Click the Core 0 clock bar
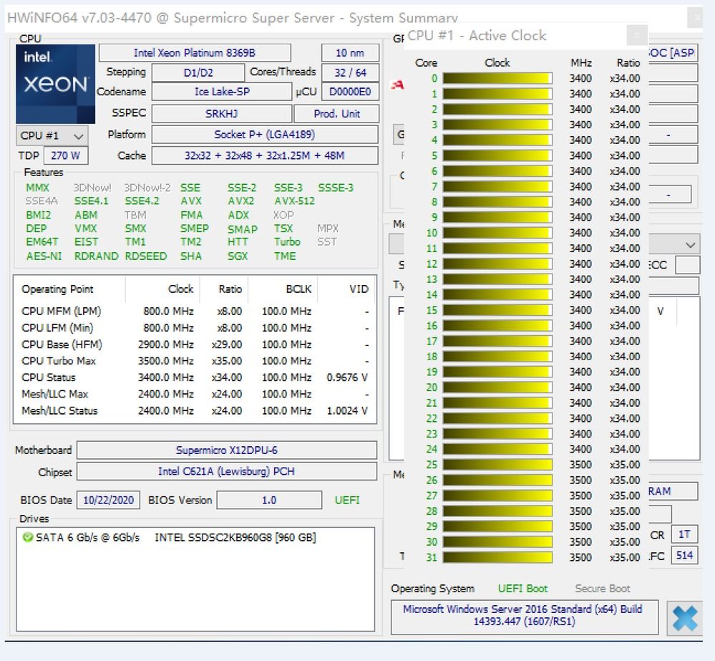Viewport: 715px width, 661px height. tap(497, 79)
